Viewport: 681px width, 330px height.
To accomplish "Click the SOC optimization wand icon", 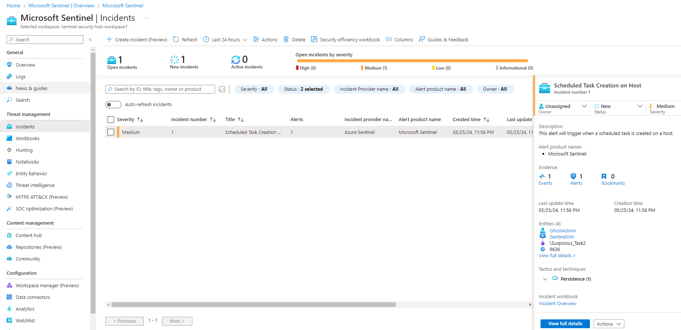I will point(10,209).
